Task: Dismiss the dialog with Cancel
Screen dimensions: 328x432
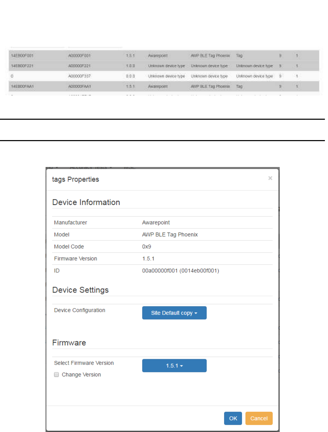Action: click(x=259, y=418)
